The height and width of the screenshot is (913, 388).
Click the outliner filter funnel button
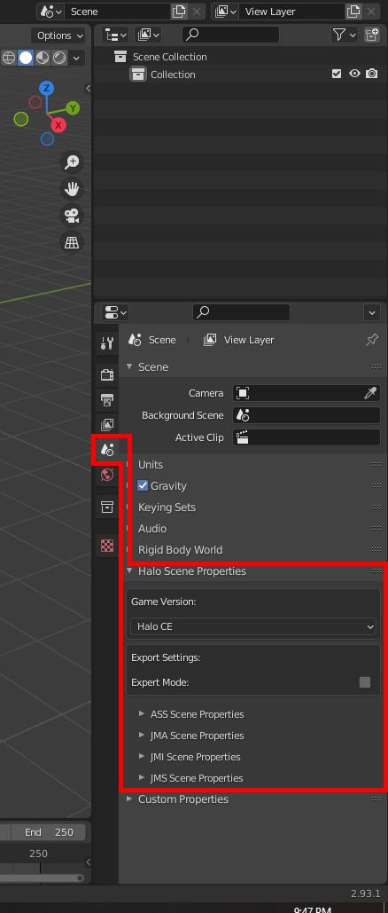[x=345, y=35]
